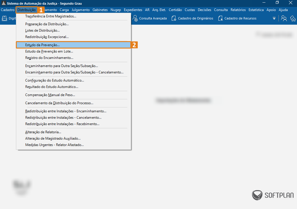Open the Expedientes menu
Screen dimensions: 297x209
[133, 10]
